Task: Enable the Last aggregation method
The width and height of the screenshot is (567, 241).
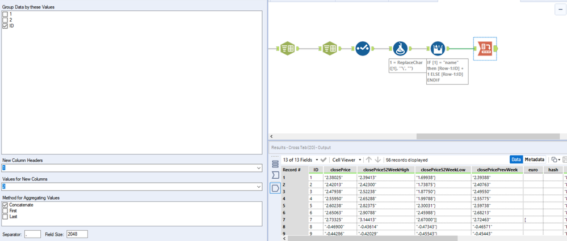Action: [x=5, y=217]
